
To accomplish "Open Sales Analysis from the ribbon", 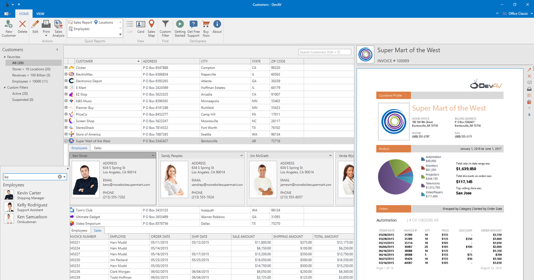I will [58, 28].
